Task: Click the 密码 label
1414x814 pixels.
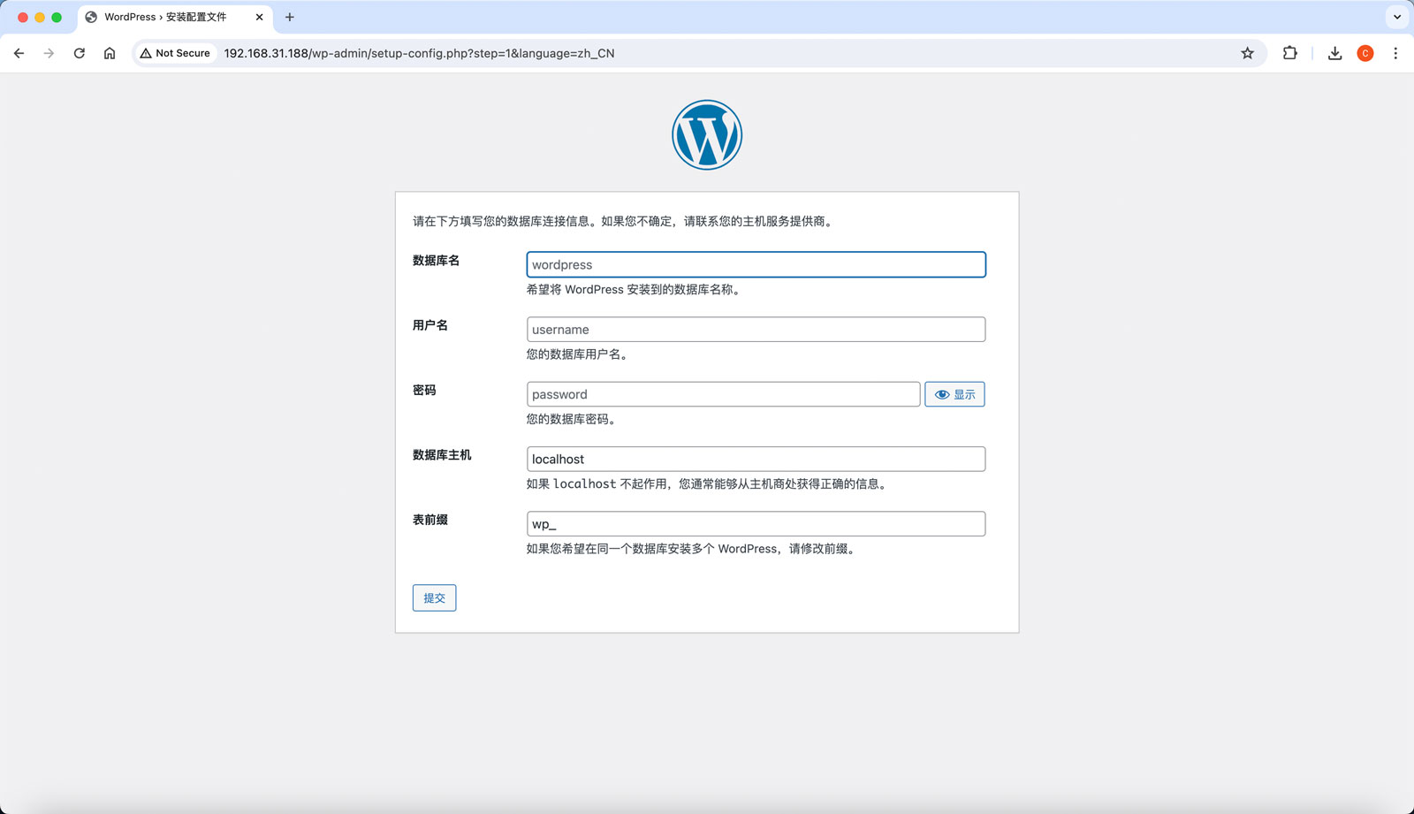Action: click(x=424, y=390)
